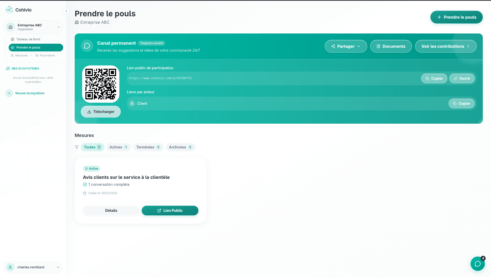Image resolution: width=491 pixels, height=277 pixels.
Task: Select the Archivées filter tab
Action: tap(181, 147)
